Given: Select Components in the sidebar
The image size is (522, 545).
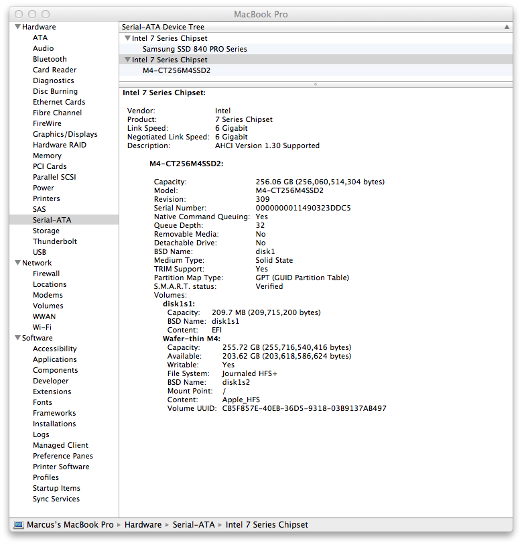Looking at the screenshot, I should coord(55,370).
